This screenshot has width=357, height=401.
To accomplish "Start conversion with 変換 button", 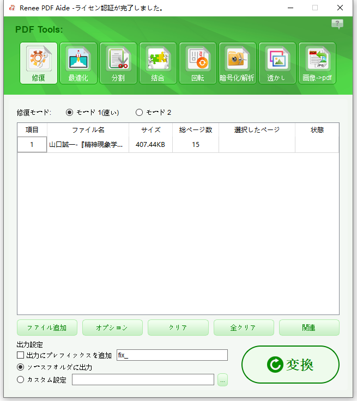I will click(291, 365).
